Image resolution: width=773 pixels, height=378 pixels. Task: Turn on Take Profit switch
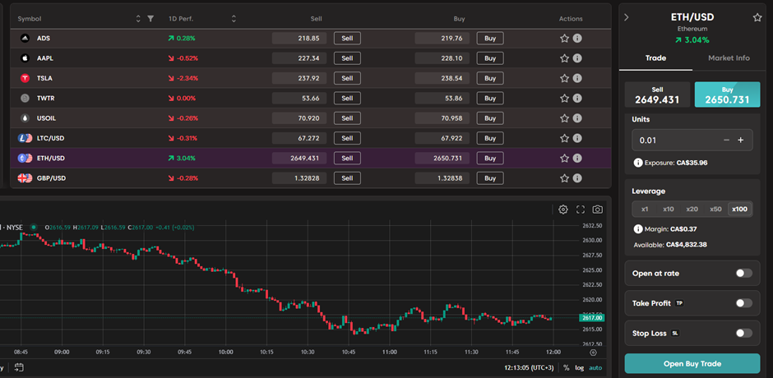(x=743, y=303)
